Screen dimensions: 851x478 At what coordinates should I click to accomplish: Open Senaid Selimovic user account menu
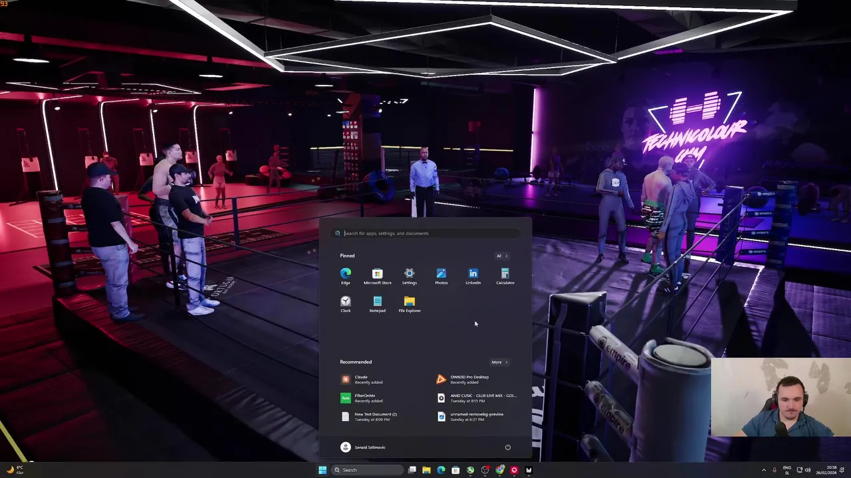[x=363, y=447]
